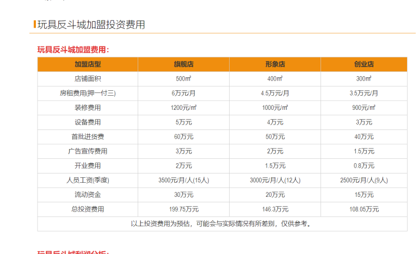Select the 3万元 cell in 设备费用 row

364,122
